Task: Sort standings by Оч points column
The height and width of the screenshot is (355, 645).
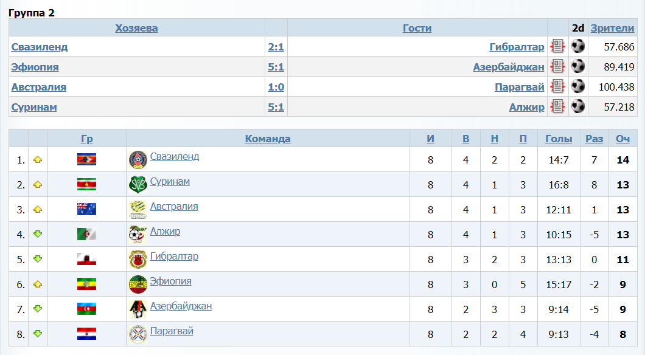Action: click(622, 139)
